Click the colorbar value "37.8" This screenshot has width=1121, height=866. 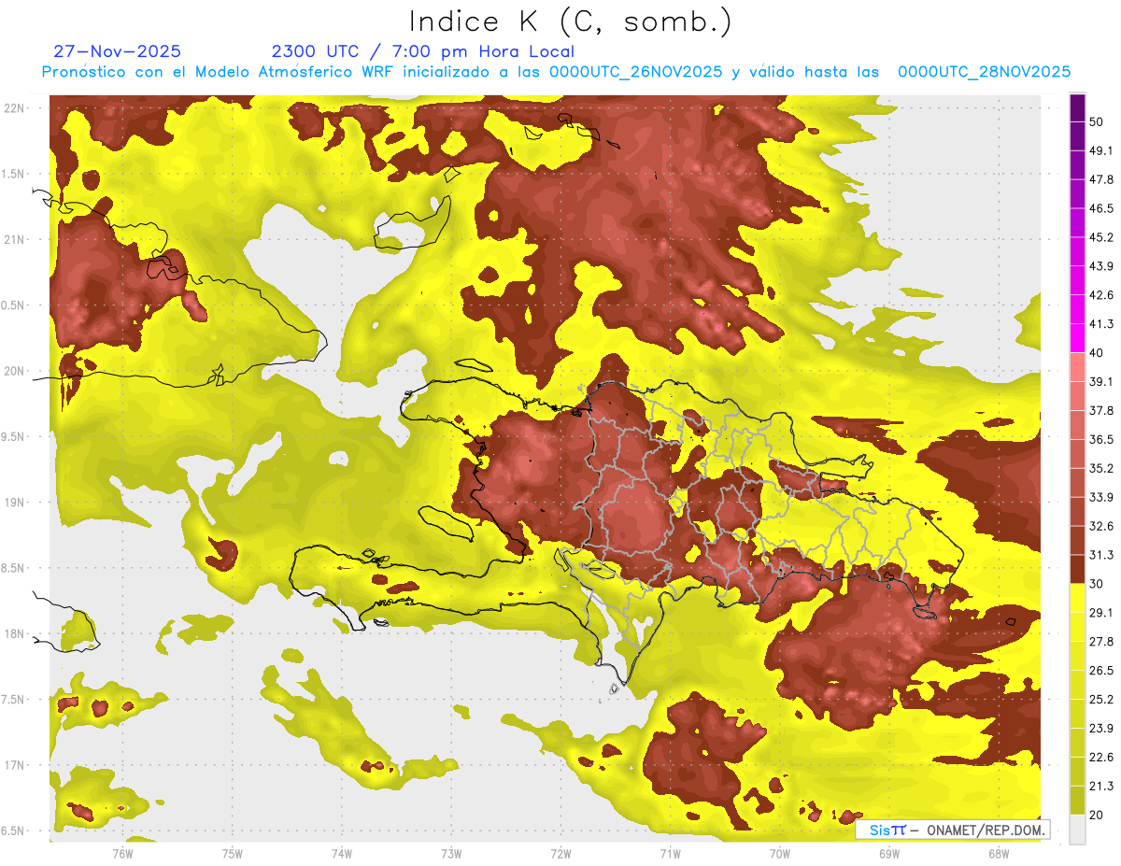pos(1100,410)
